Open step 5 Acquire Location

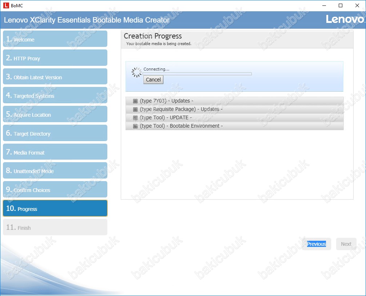click(55, 114)
